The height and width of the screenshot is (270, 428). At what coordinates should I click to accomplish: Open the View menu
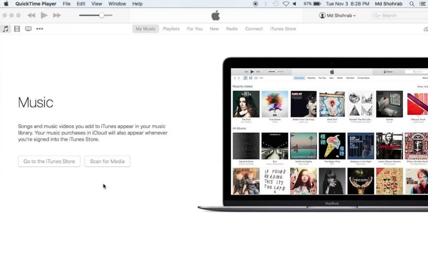(x=96, y=4)
